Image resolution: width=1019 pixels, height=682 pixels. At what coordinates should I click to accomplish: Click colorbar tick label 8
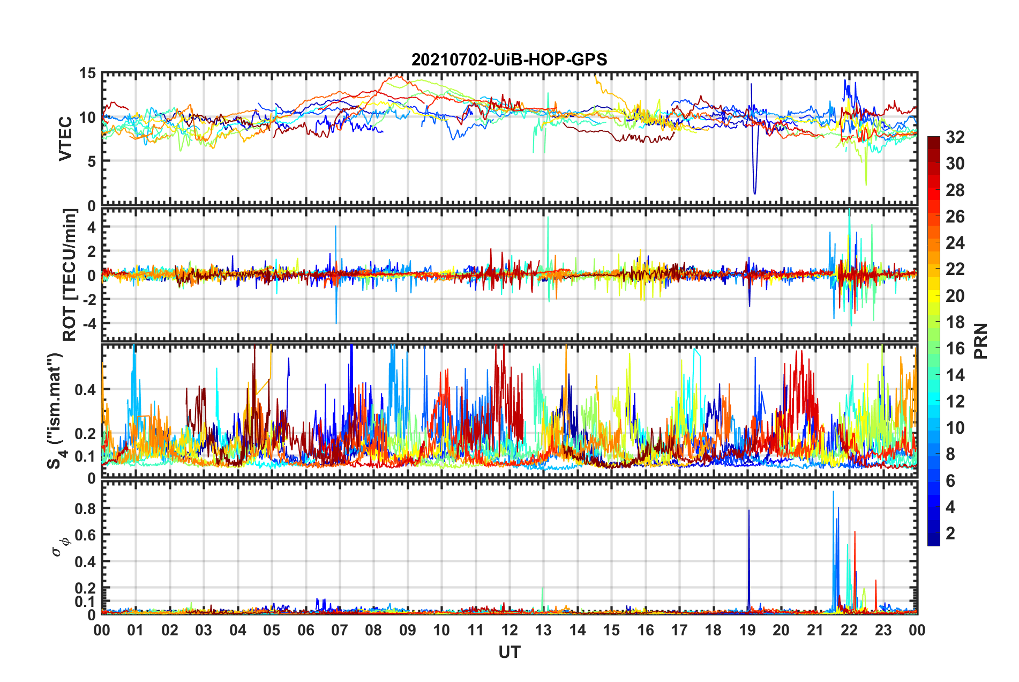pos(950,454)
